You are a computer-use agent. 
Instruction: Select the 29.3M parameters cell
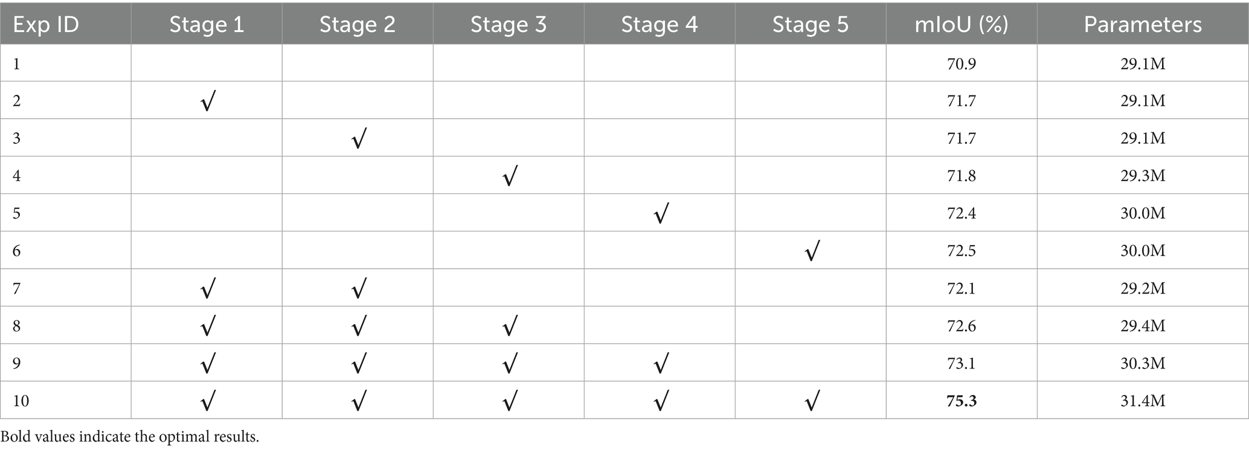point(1143,176)
